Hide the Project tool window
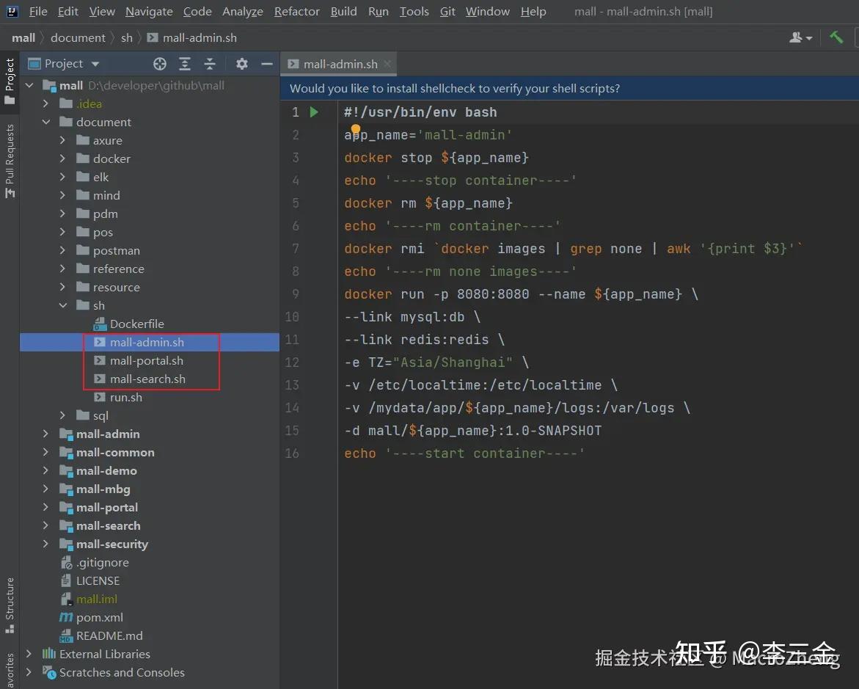 [267, 64]
